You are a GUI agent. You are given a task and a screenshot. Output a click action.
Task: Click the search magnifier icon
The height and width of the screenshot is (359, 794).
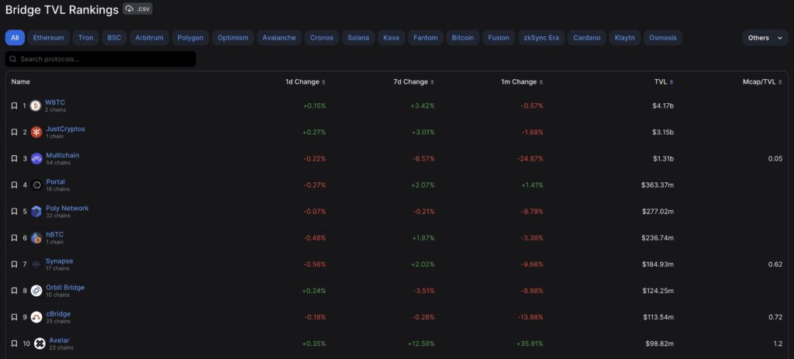[x=13, y=59]
